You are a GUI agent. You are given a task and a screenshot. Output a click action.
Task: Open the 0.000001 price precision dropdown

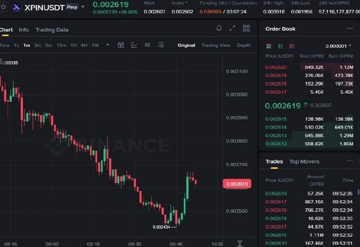coord(338,46)
